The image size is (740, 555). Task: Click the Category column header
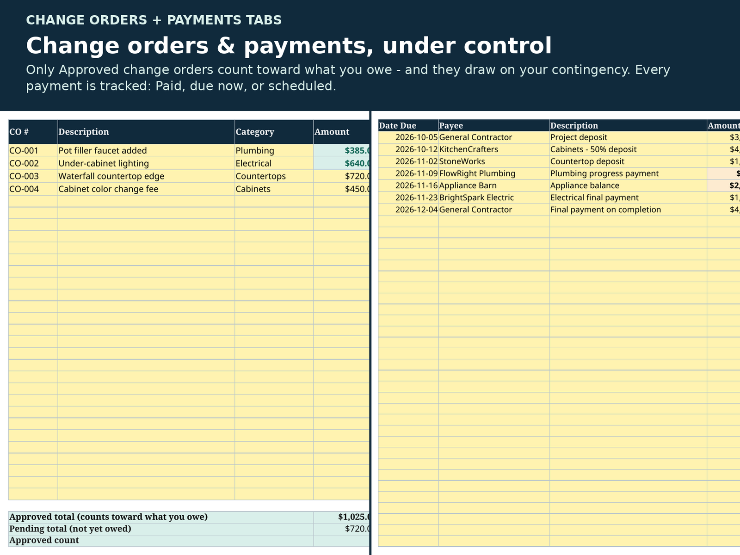[x=274, y=132]
